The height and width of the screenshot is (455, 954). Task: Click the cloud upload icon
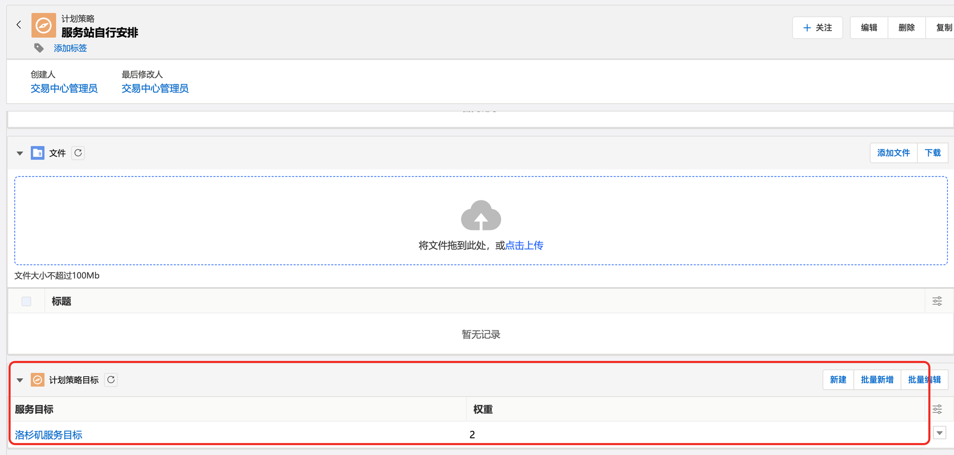[x=481, y=216]
